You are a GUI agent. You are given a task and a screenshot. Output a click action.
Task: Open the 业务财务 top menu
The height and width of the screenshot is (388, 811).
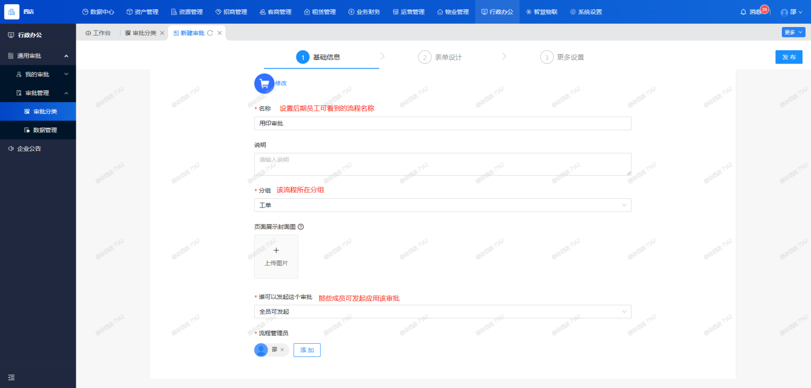[364, 12]
